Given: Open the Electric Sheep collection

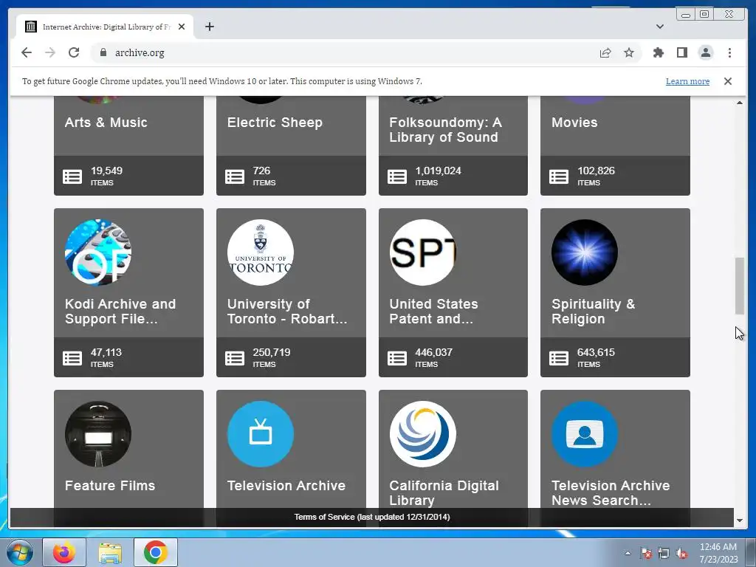Looking at the screenshot, I should coord(275,123).
